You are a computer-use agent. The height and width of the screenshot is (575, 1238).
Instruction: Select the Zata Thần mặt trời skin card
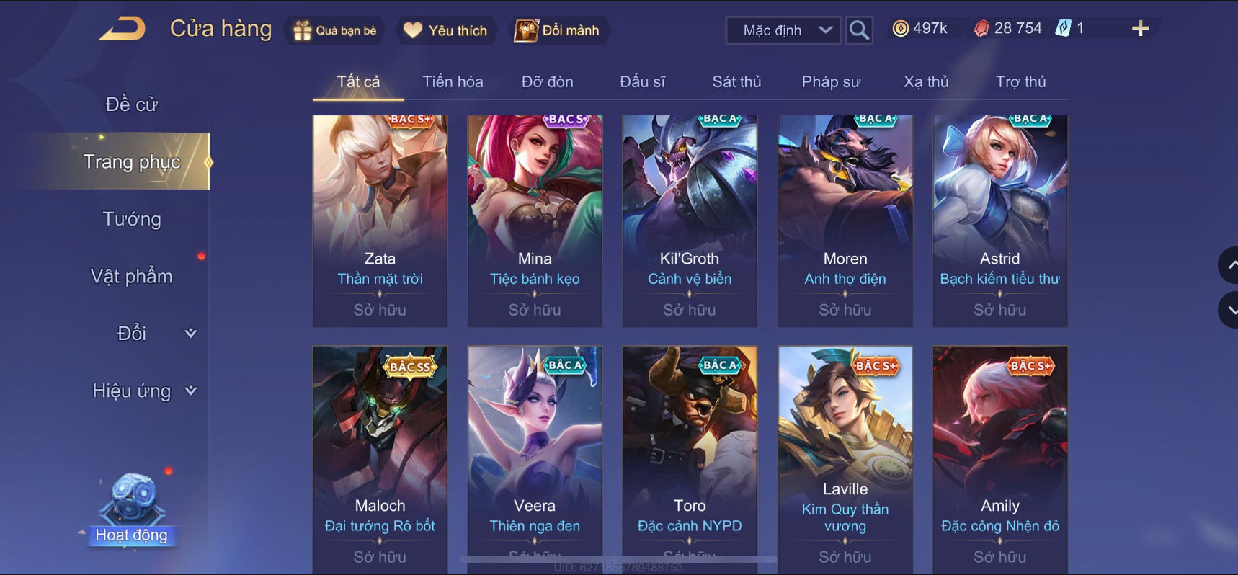click(380, 221)
